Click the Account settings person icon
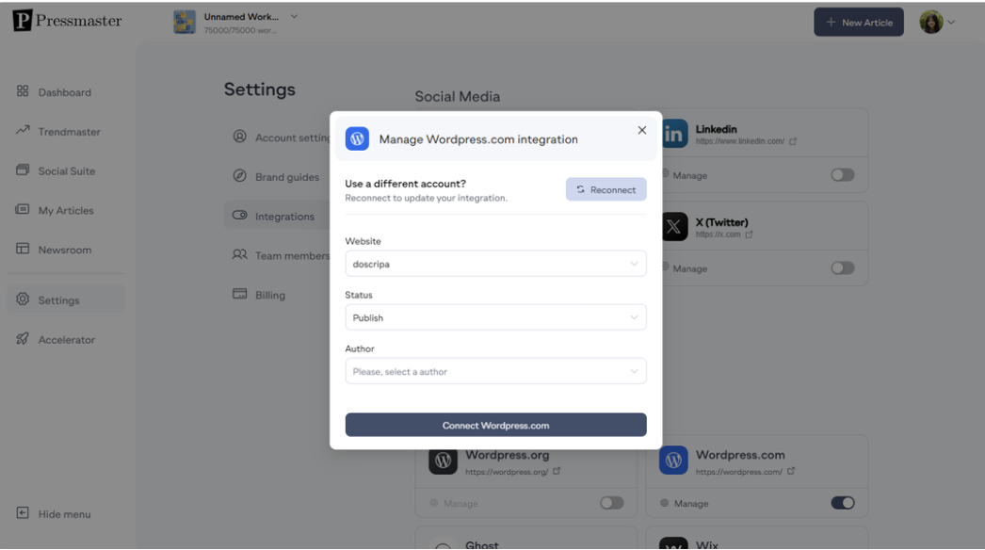This screenshot has width=985, height=550. (239, 137)
